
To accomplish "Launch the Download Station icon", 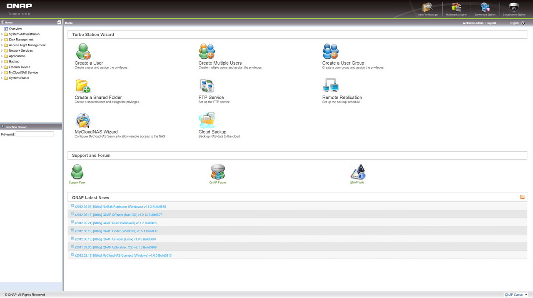I will coord(485,8).
